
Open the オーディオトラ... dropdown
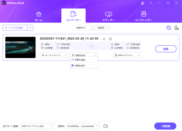tap(54, 55)
